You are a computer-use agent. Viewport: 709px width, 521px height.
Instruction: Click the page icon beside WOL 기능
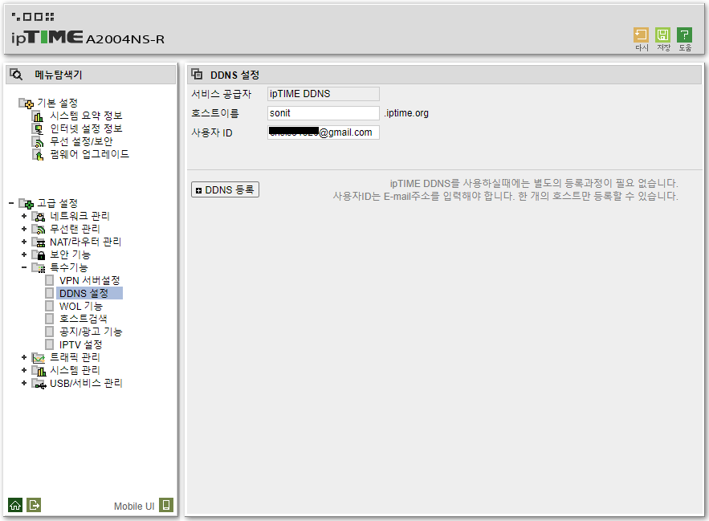tap(50, 306)
